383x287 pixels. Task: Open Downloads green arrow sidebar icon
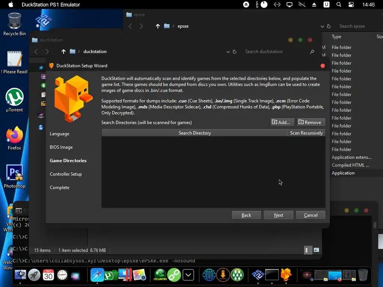point(43,86)
